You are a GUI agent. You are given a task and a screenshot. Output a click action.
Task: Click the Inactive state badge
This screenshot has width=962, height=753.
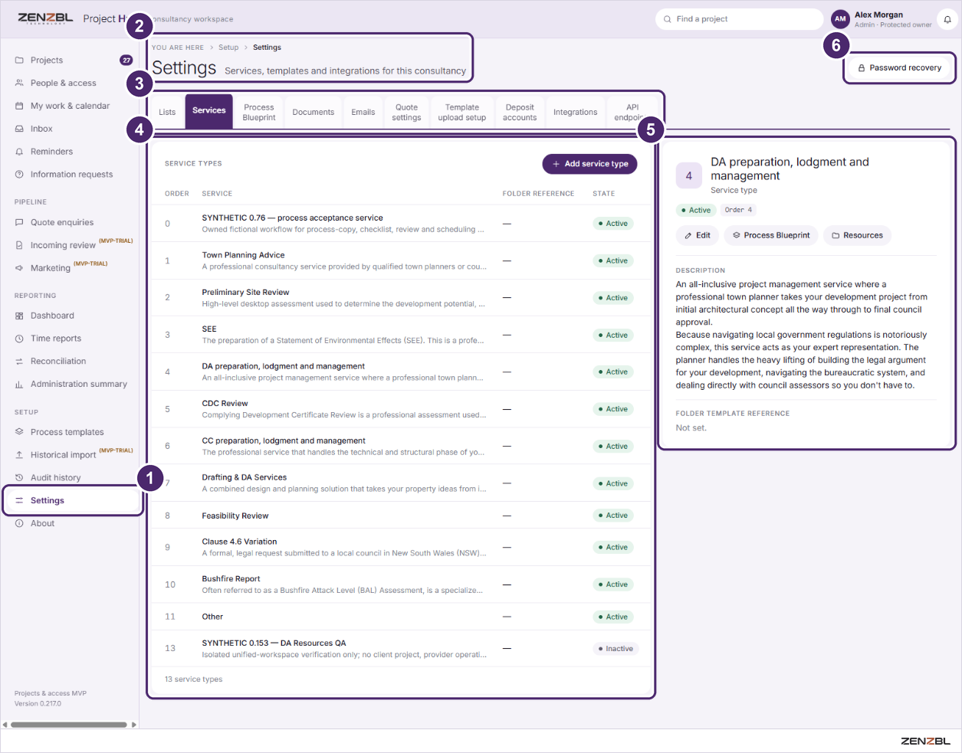click(616, 649)
